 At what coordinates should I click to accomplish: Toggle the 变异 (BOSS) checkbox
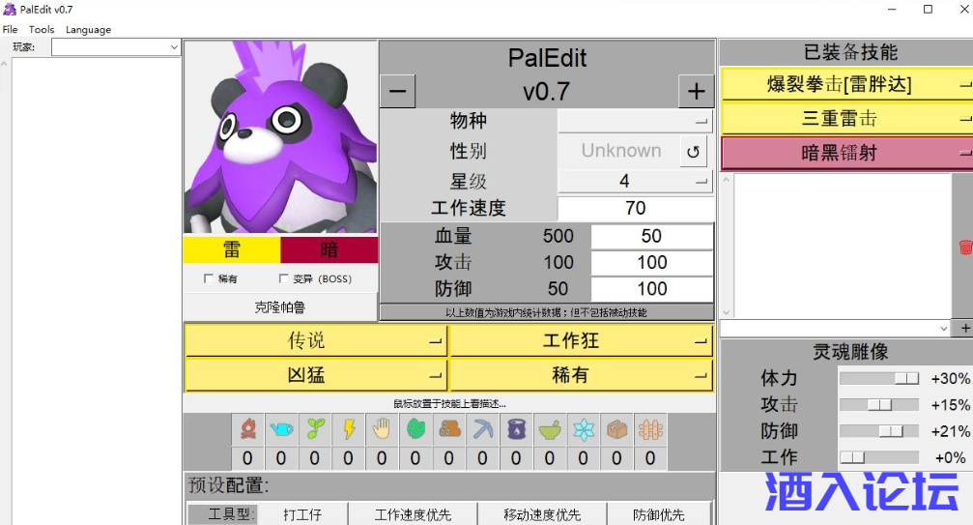[283, 278]
